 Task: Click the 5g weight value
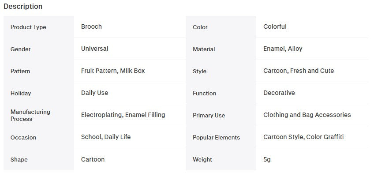(x=267, y=159)
